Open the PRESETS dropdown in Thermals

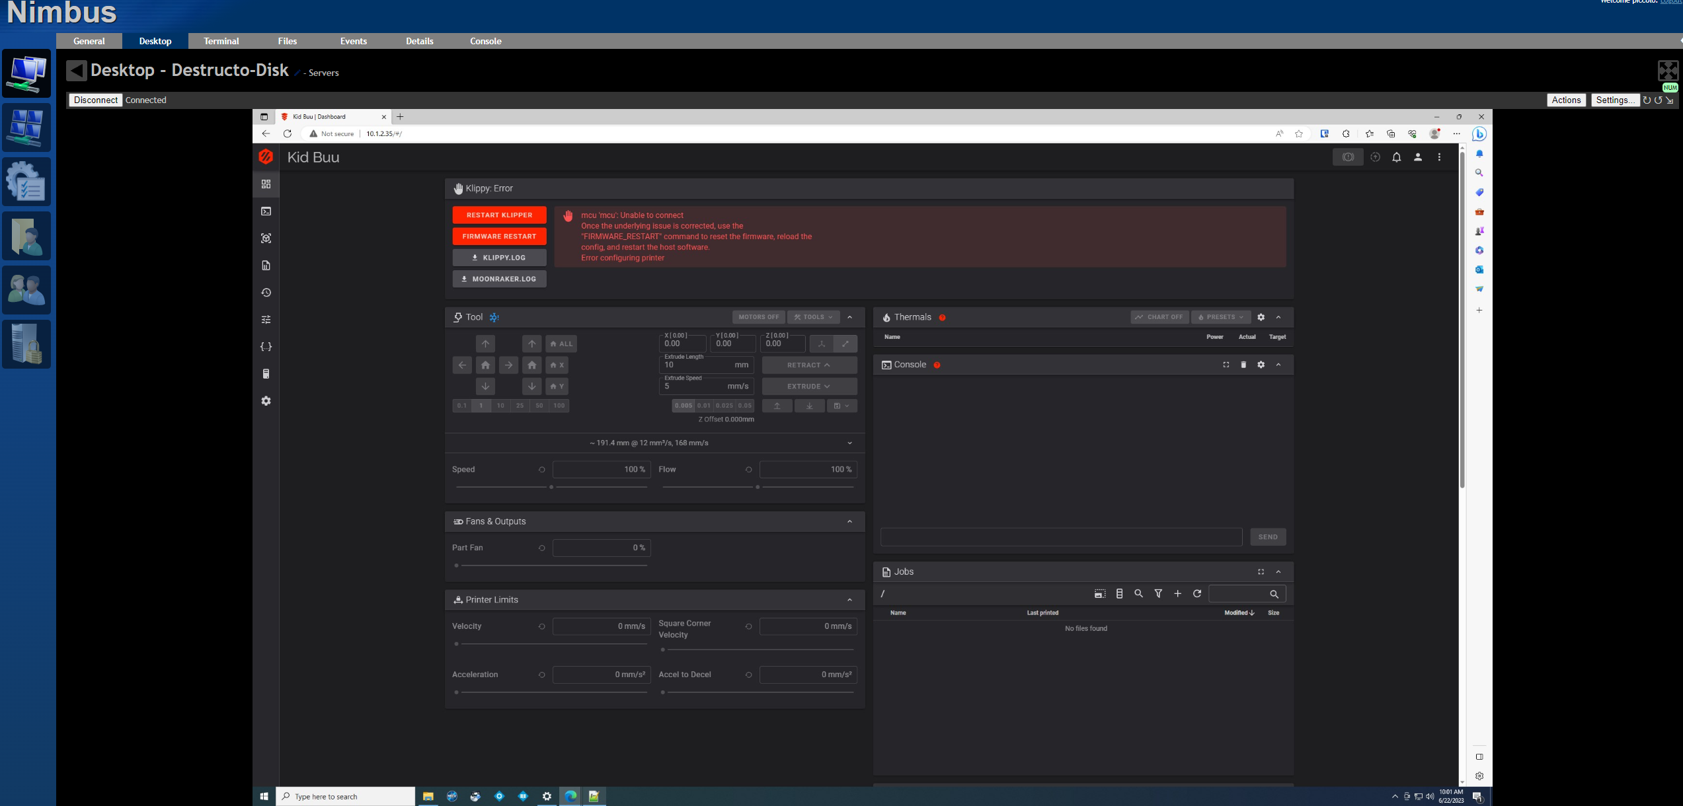tap(1220, 317)
